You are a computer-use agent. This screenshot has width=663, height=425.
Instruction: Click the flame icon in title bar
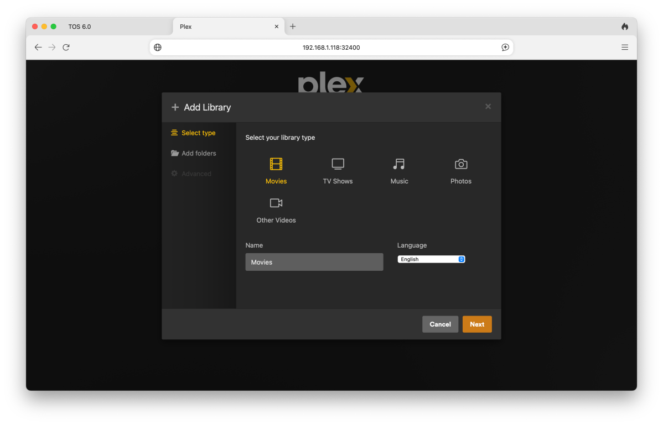coord(624,27)
